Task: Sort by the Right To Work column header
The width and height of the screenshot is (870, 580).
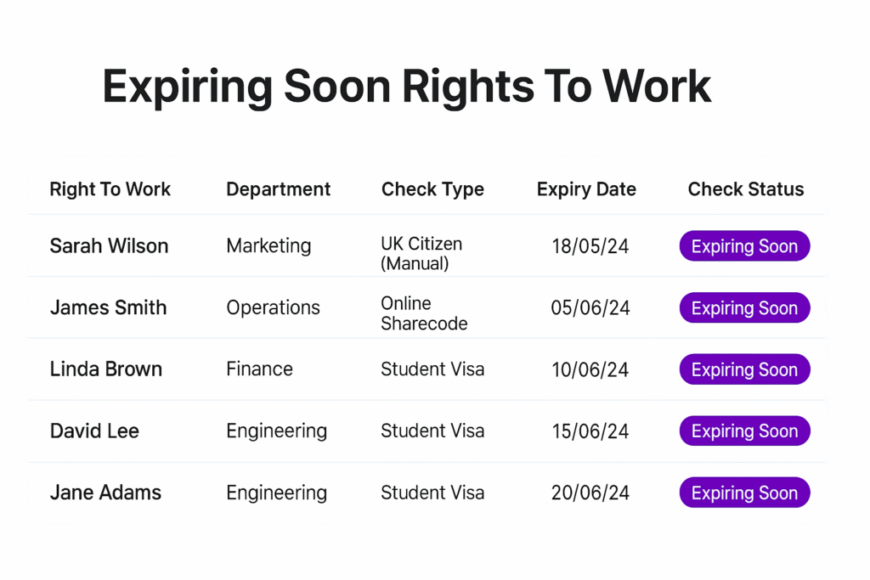Action: (x=110, y=189)
